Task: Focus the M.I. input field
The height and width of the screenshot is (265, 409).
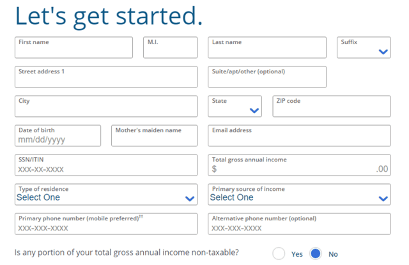Action: click(x=170, y=49)
